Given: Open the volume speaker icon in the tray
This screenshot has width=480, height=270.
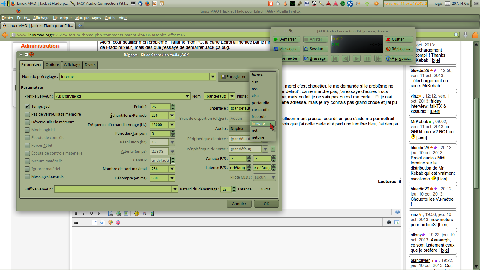Looking at the screenshot, I should click(x=358, y=4).
